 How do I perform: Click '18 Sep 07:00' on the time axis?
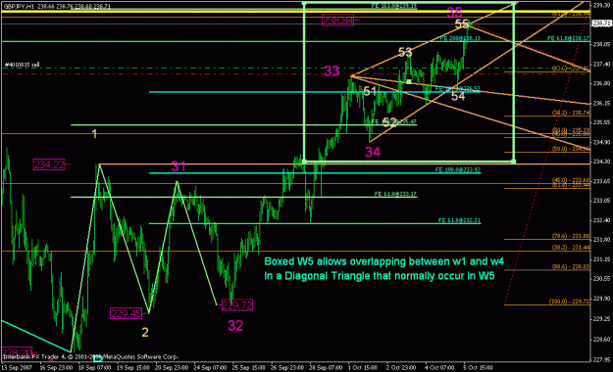tap(94, 368)
